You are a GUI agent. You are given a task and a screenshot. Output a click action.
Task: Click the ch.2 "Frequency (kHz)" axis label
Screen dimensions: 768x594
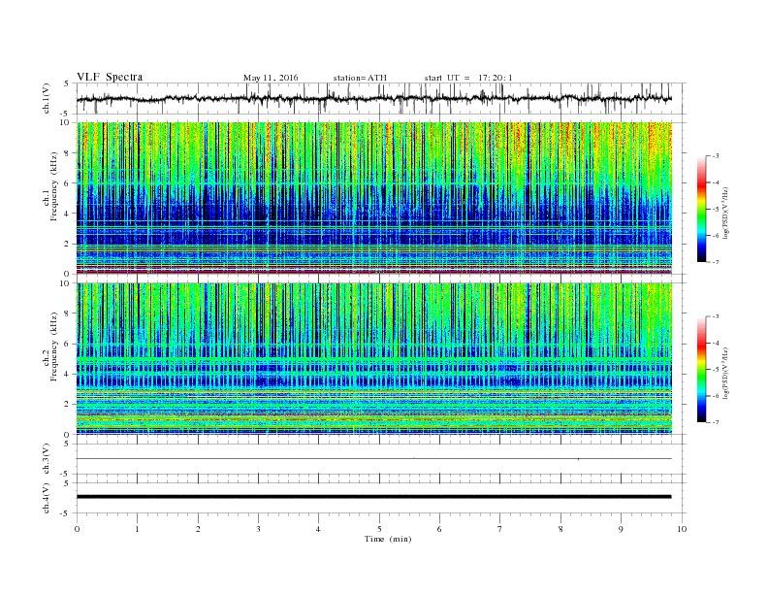(x=54, y=346)
